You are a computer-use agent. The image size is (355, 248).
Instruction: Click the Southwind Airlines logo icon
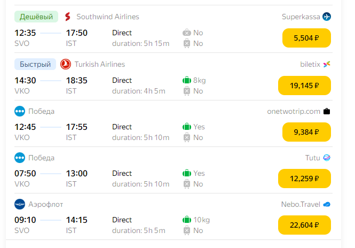click(68, 17)
